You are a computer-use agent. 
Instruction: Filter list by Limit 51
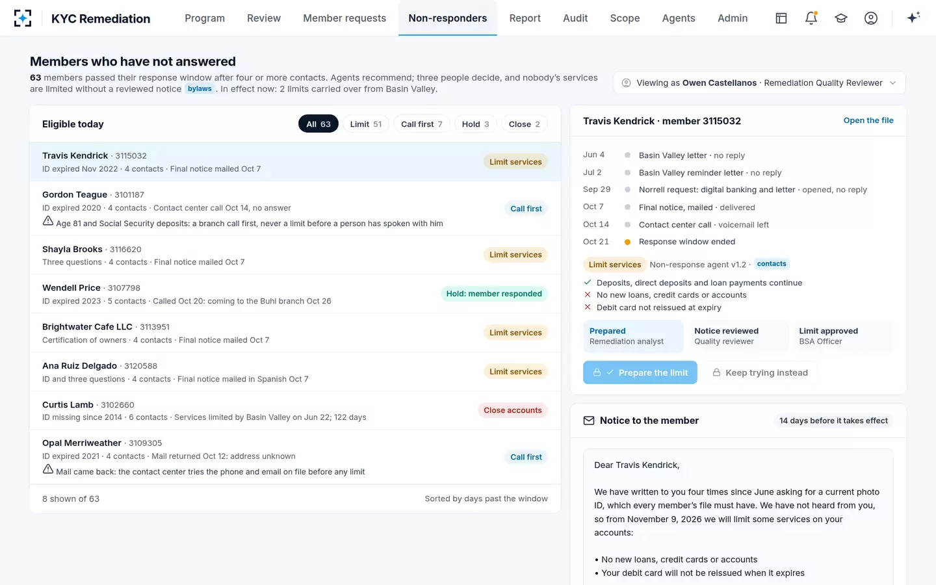click(x=366, y=123)
